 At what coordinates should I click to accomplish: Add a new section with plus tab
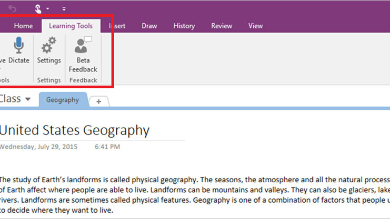point(98,101)
